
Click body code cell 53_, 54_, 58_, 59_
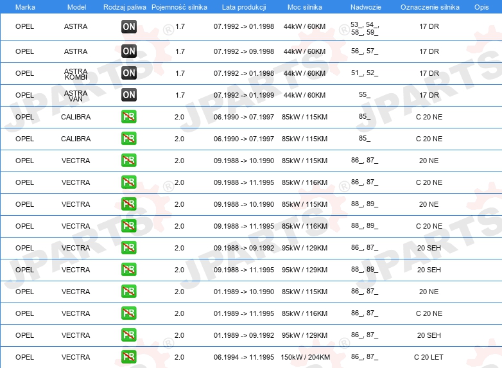point(365,28)
